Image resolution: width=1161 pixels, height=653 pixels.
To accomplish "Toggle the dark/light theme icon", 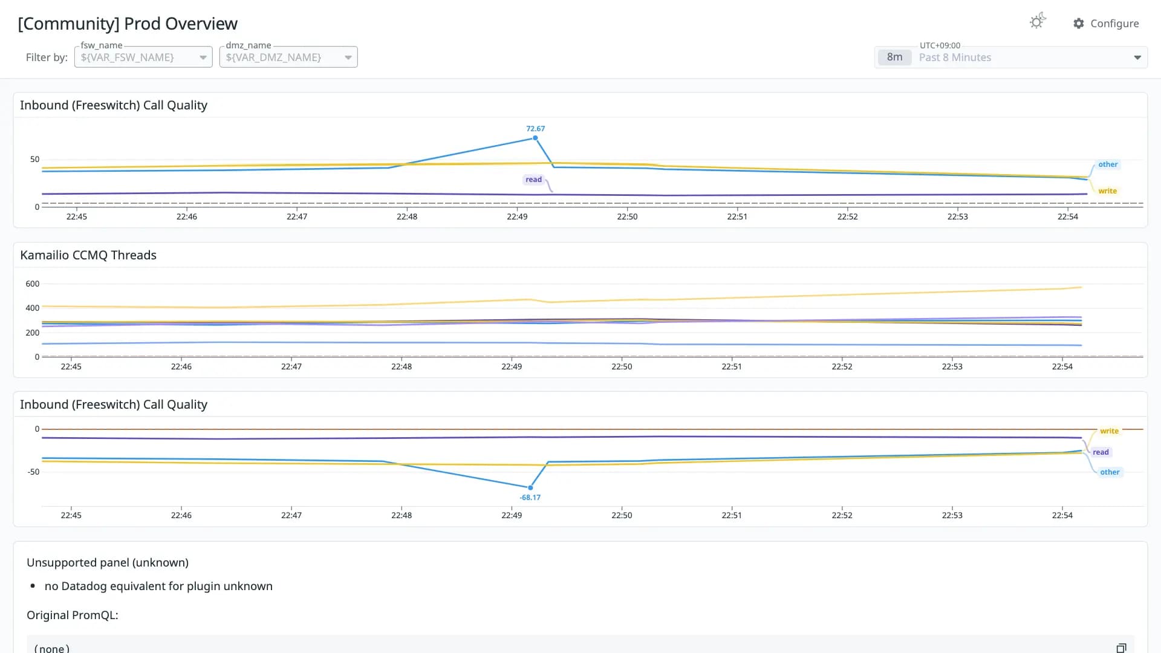I will pos(1038,21).
